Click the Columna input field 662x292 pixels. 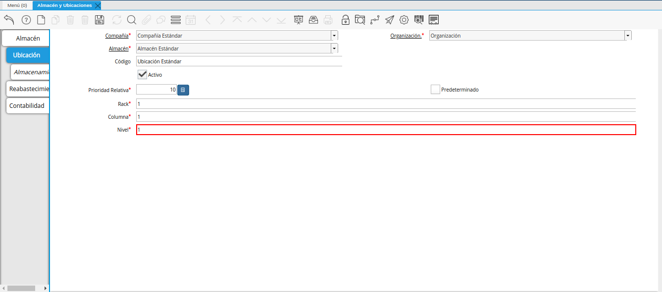[x=386, y=117]
